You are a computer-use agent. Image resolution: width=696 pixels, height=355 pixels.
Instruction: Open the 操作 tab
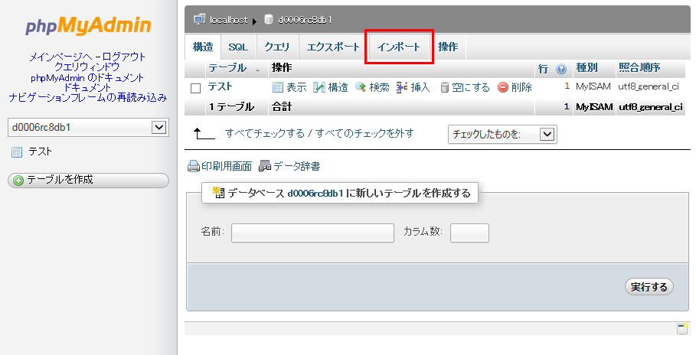(448, 47)
